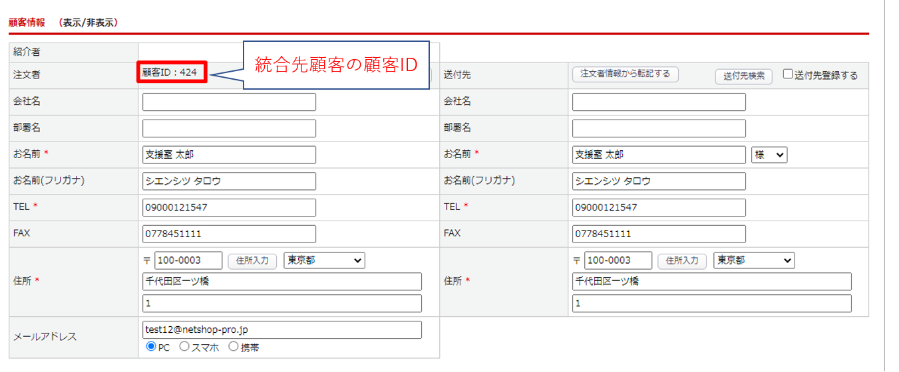
Task: Open the shipping 東京都 prefecture dropdown
Action: point(754,260)
